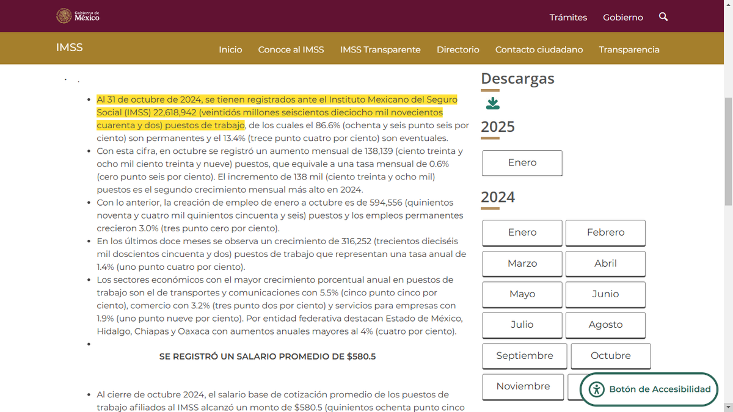Click the scrollbar down arrow

click(x=728, y=407)
